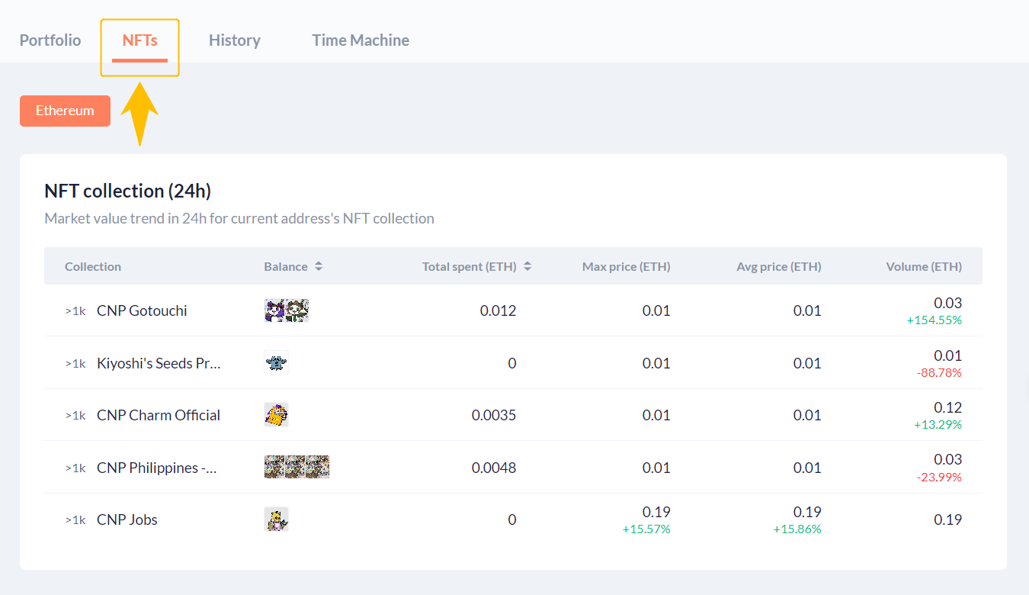Click the Avg price (ETH) header
Screen dimensions: 1029x595
coord(779,266)
